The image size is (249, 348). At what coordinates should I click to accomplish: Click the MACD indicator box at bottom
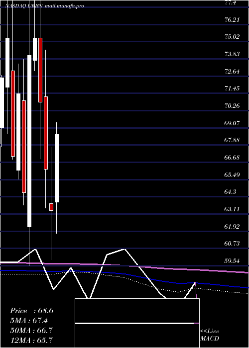(x=137, y=323)
